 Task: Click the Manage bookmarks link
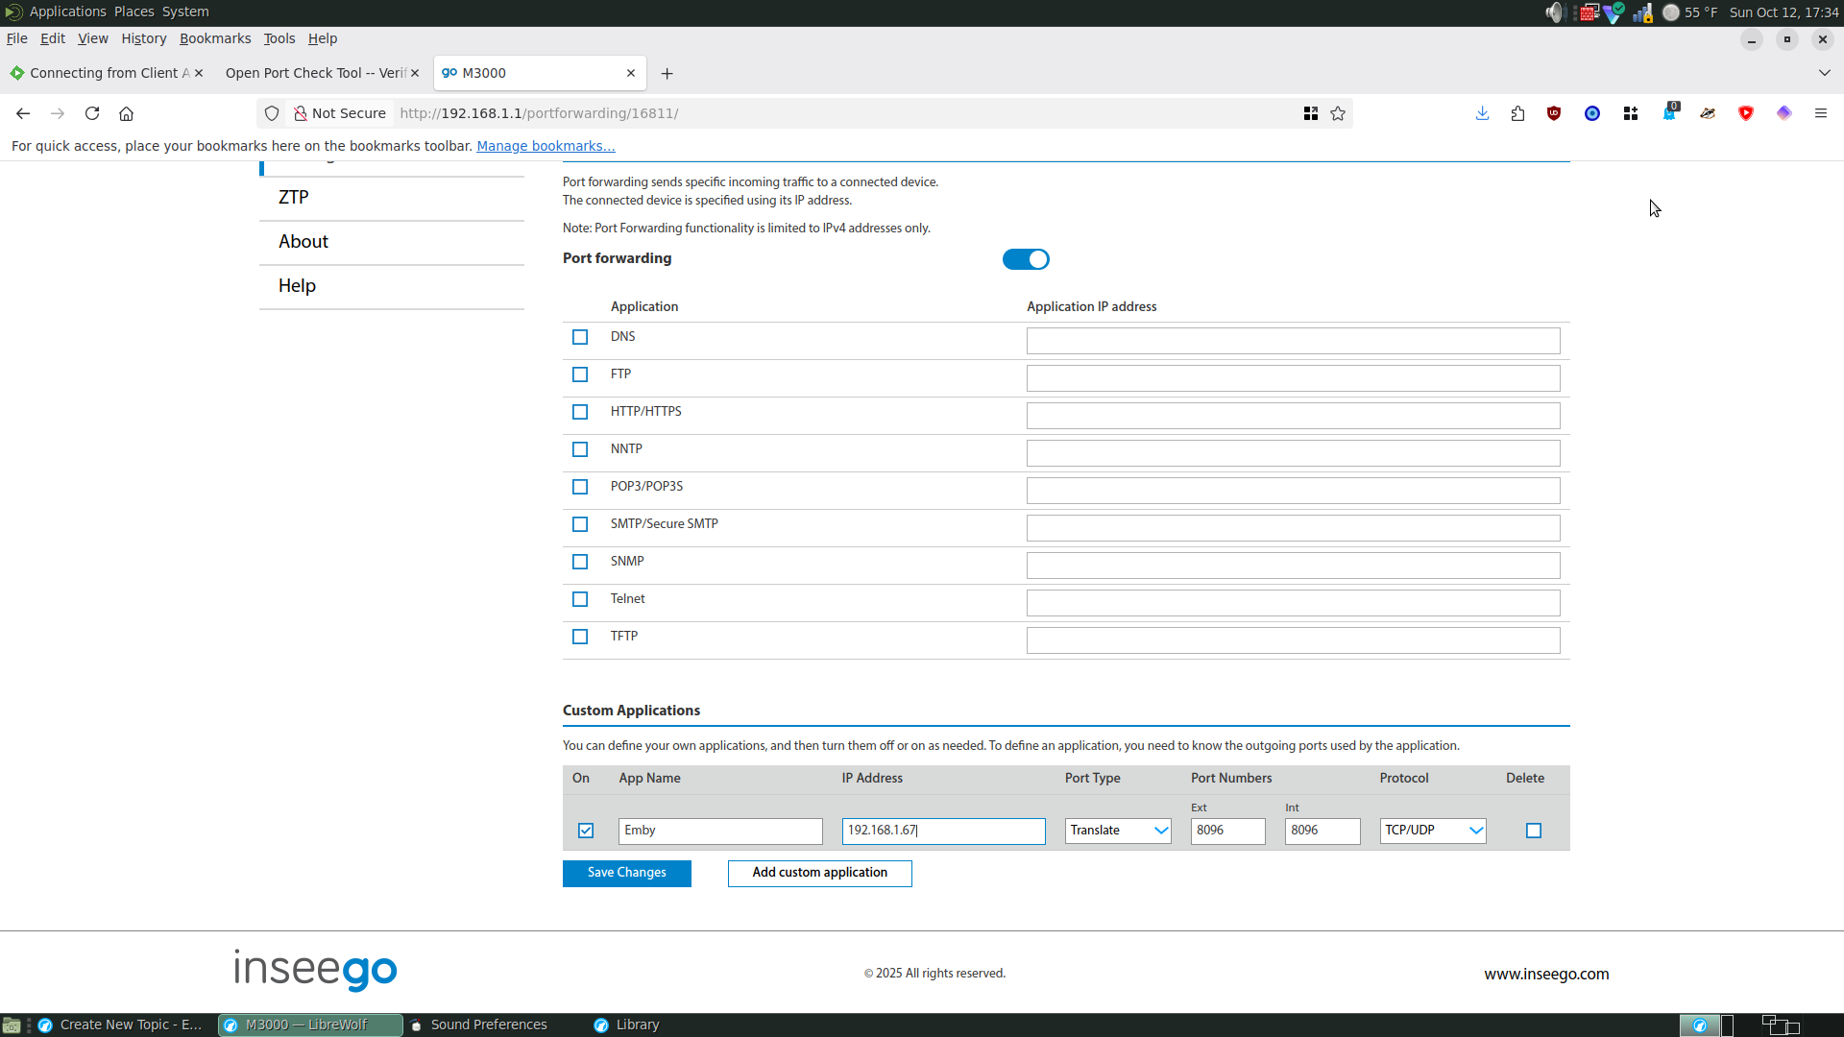click(546, 146)
